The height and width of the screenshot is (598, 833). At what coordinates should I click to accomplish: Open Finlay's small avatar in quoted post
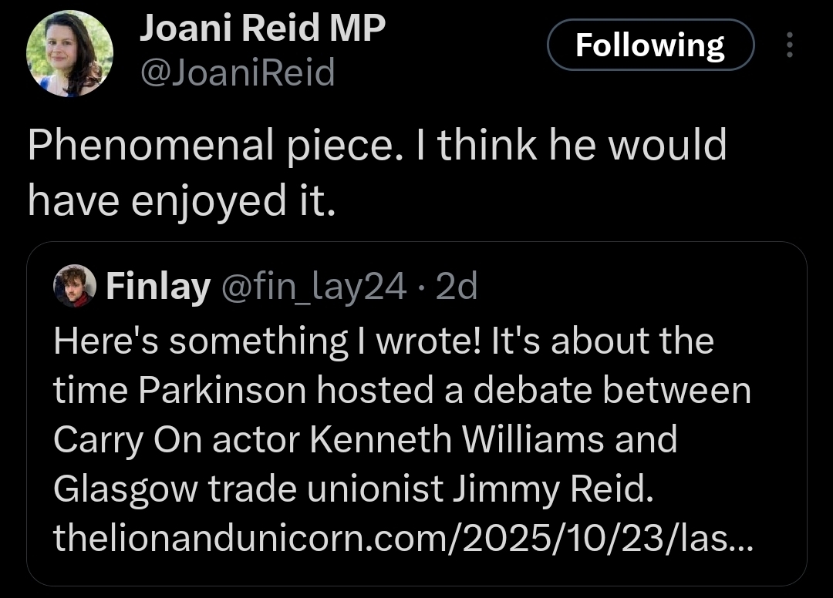pos(74,287)
